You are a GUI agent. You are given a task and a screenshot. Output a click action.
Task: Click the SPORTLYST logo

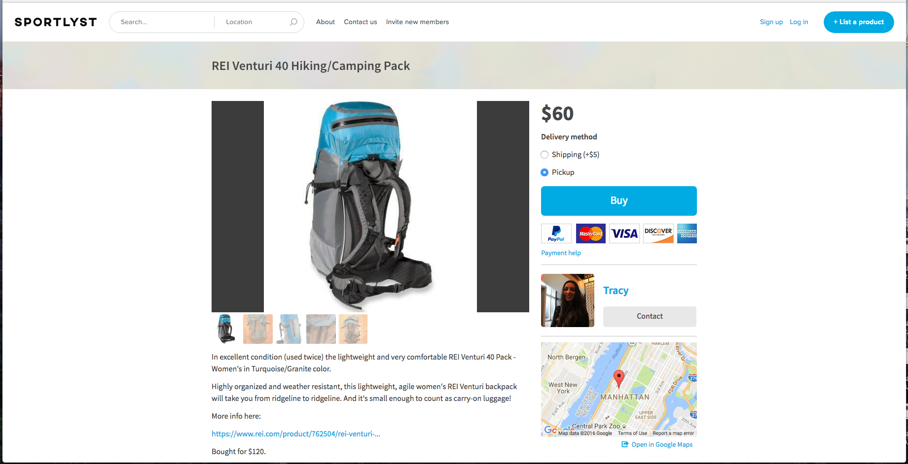tap(56, 22)
